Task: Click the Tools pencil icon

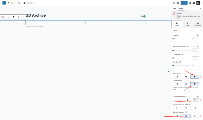Action: coord(8,3)
